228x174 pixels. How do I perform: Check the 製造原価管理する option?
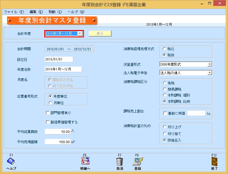tap(48, 122)
